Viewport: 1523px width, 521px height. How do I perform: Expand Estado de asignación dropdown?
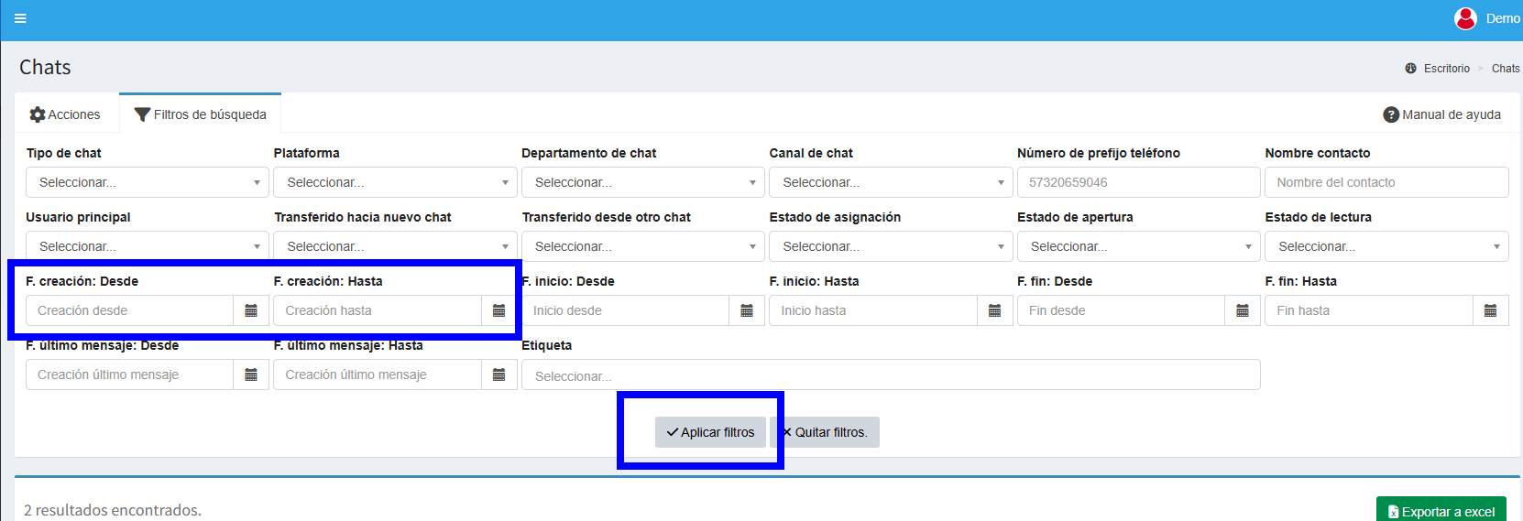[x=891, y=246]
